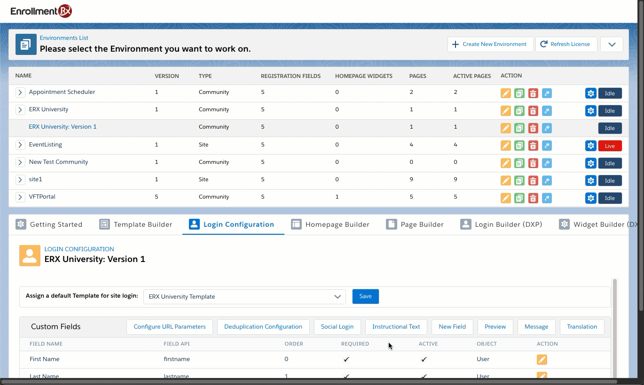
Task: Toggle the Live status button for EventListing
Action: coord(610,146)
